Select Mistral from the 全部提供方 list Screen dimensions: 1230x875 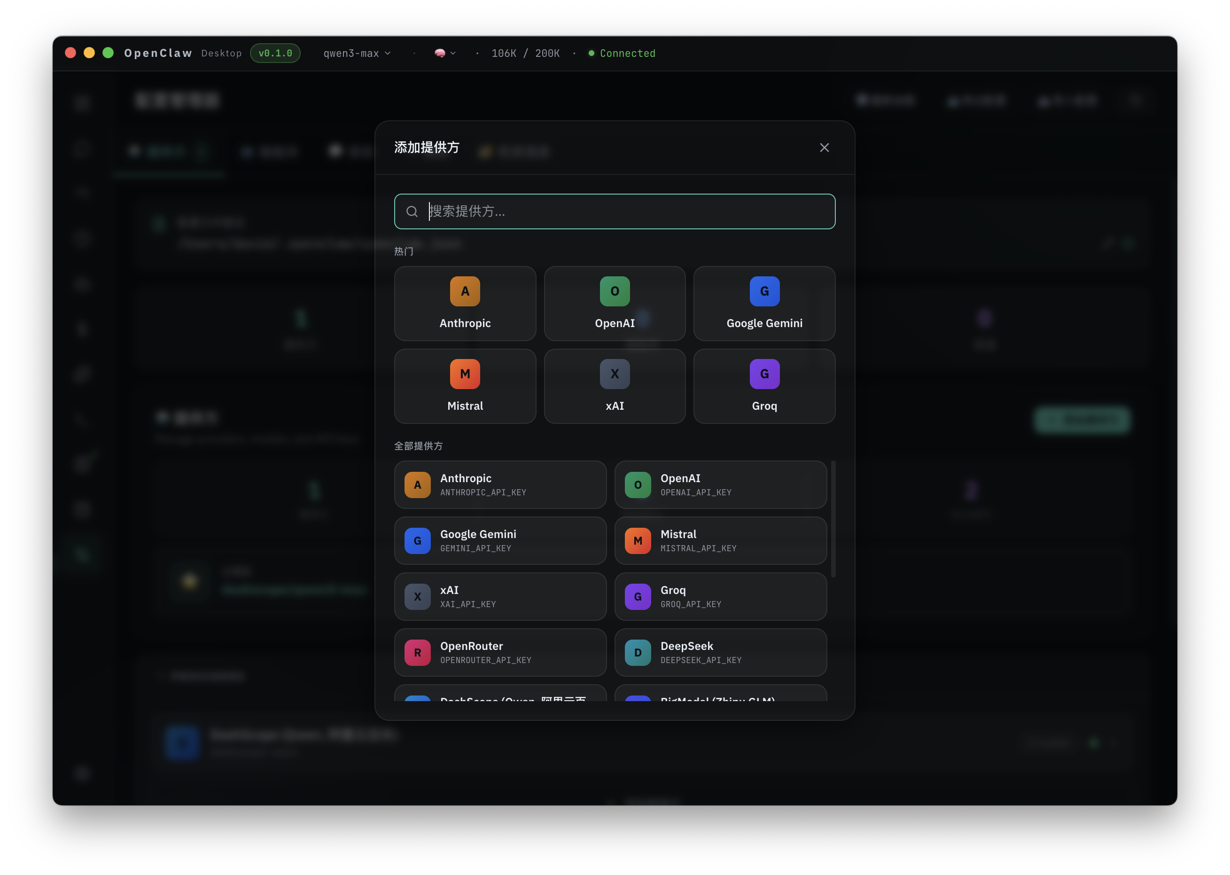click(x=721, y=540)
